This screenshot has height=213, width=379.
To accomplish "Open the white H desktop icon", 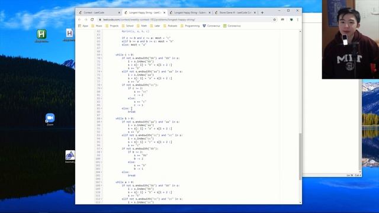I will (x=69, y=35).
